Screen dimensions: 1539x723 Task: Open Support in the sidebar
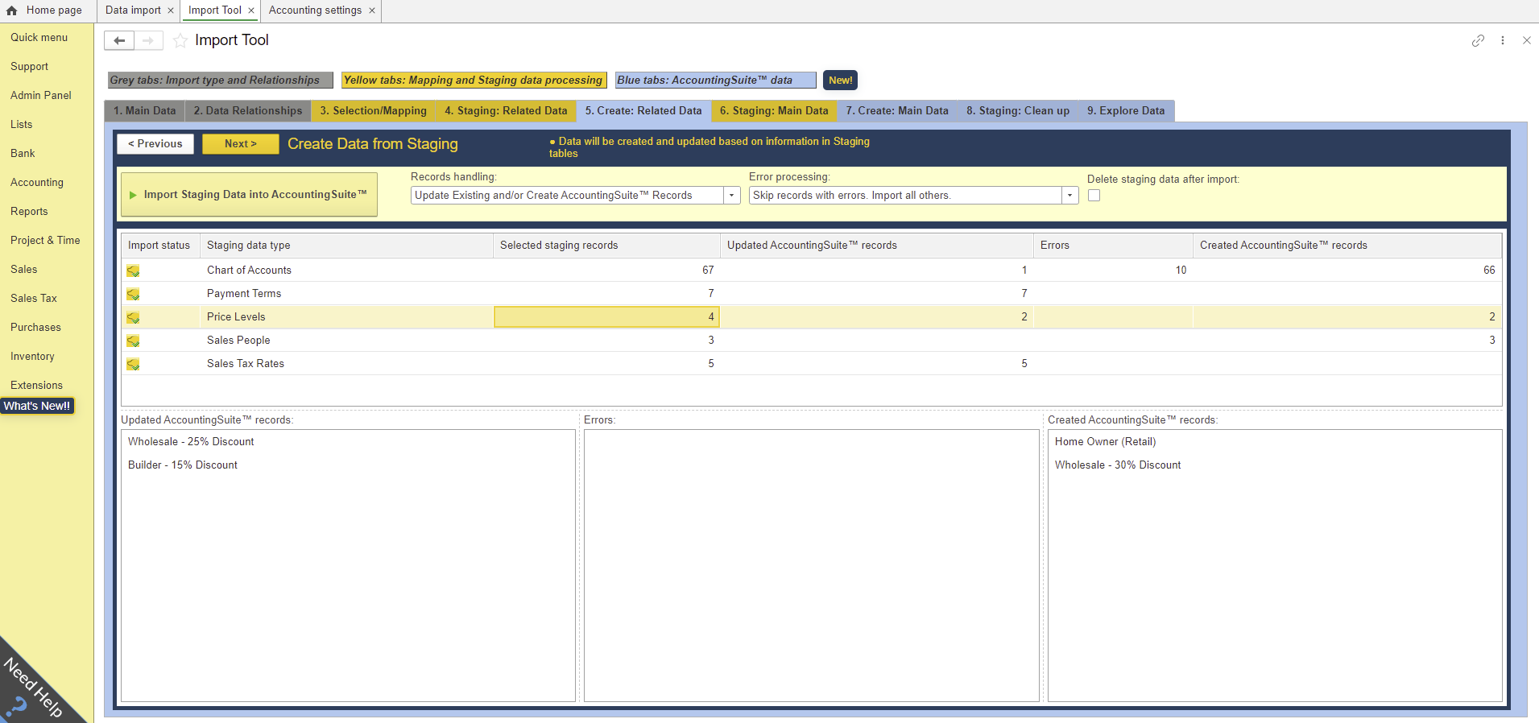pos(29,67)
